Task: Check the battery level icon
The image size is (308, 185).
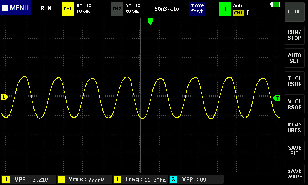Action: [275, 4]
